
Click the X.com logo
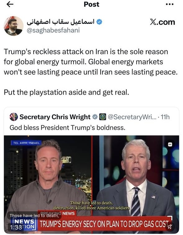pos(162,22)
